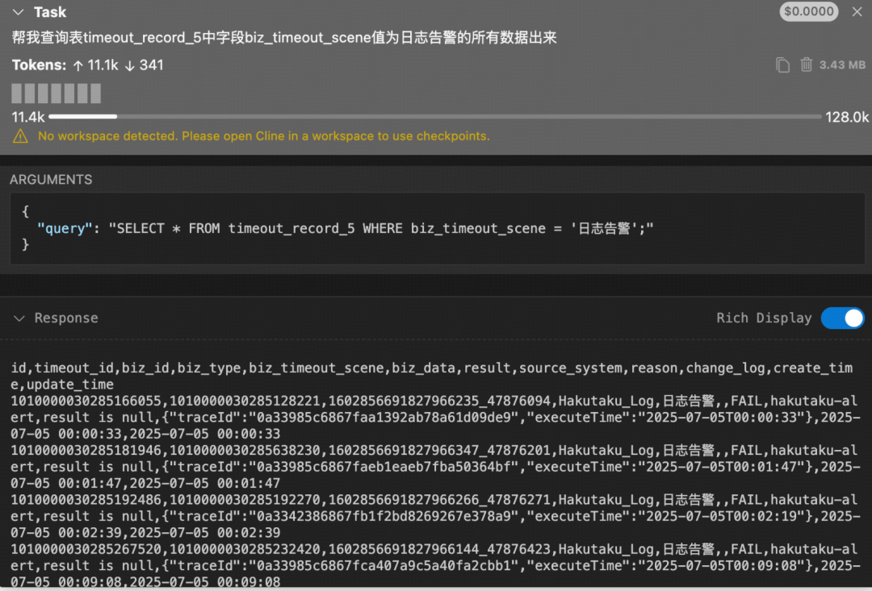Collapse the Task header chevron

(x=19, y=11)
